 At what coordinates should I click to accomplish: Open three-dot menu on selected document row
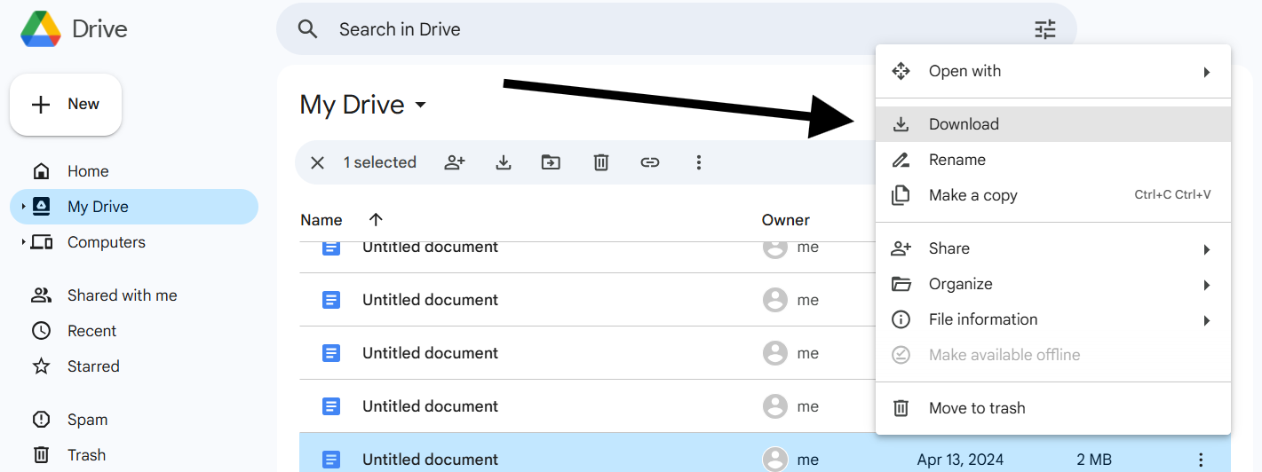pos(1201,460)
